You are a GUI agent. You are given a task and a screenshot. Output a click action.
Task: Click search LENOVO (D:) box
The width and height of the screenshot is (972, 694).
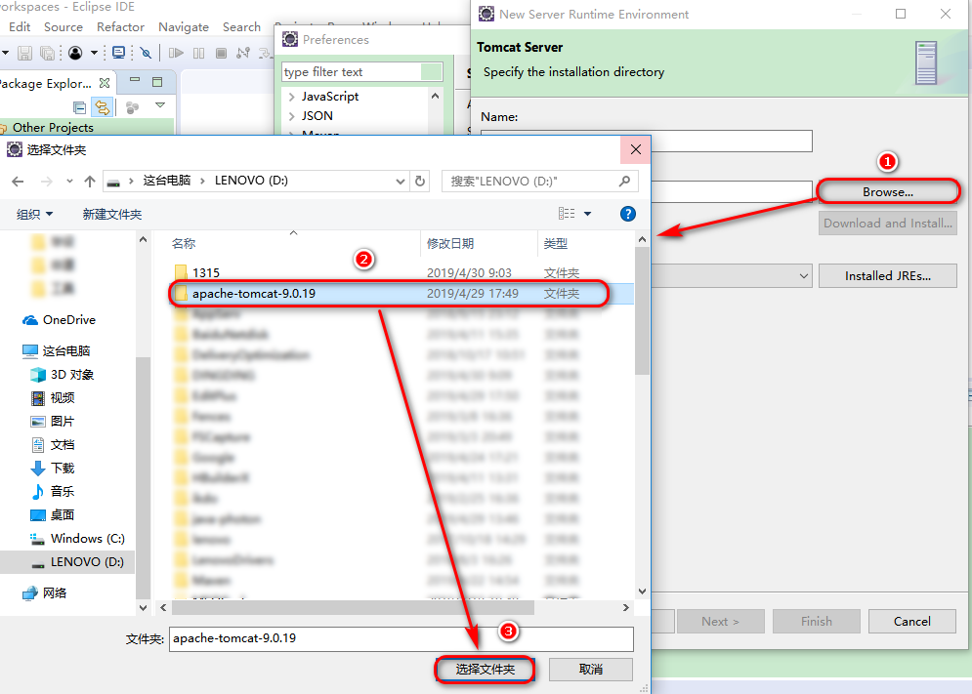pyautogui.click(x=540, y=181)
